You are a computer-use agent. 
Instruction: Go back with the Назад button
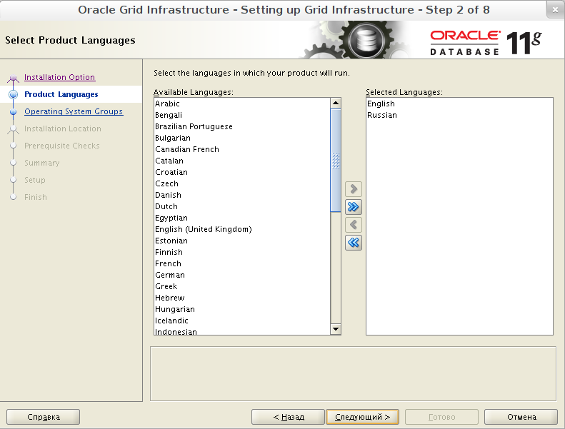tap(289, 417)
